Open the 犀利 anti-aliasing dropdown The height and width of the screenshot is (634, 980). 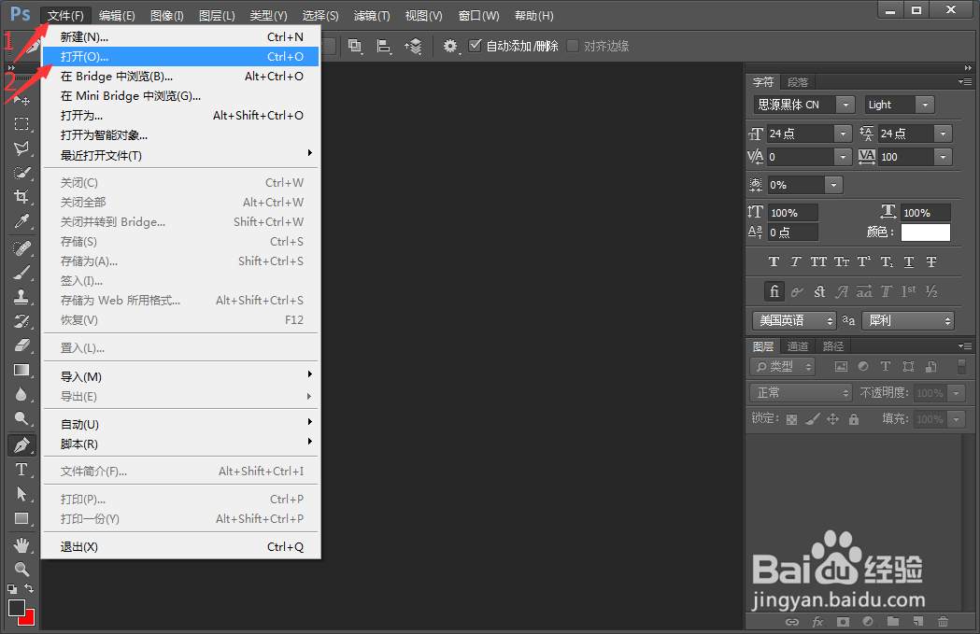pos(908,320)
